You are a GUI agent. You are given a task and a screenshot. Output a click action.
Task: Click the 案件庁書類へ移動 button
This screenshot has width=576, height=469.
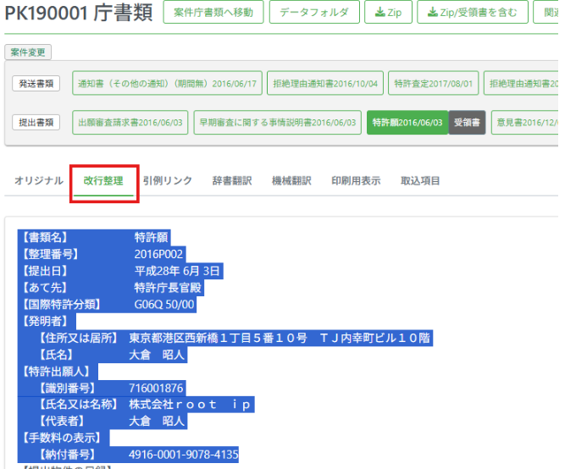coord(213,13)
